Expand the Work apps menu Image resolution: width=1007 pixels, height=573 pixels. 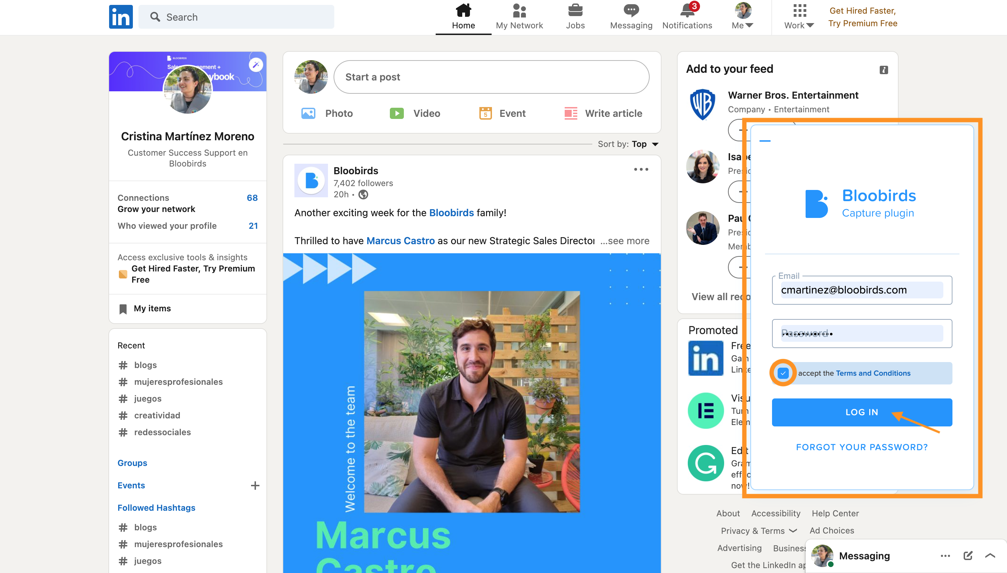(x=799, y=17)
